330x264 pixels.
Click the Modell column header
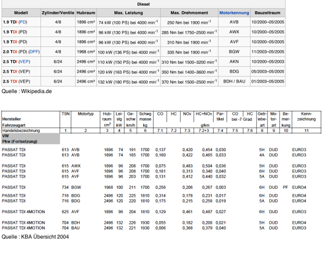21,13
